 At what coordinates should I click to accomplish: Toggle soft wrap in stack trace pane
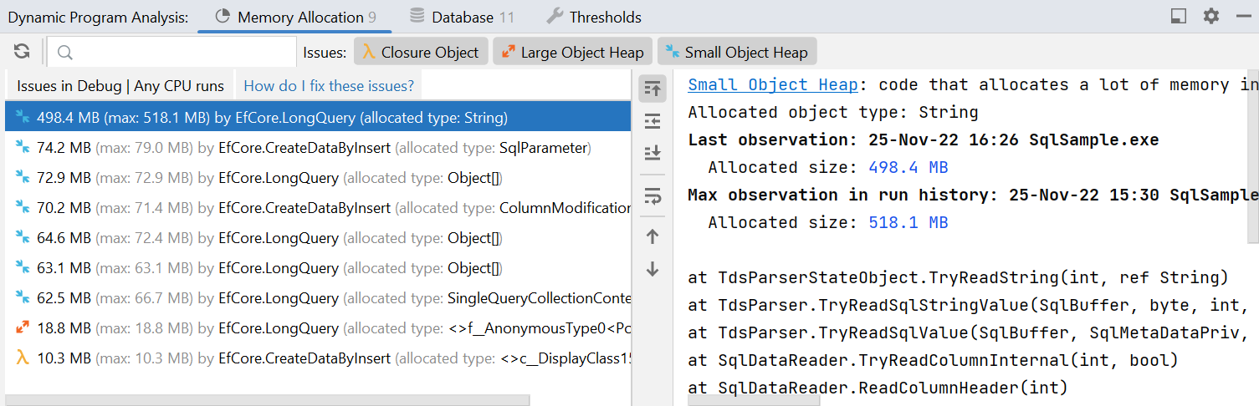pos(653,196)
